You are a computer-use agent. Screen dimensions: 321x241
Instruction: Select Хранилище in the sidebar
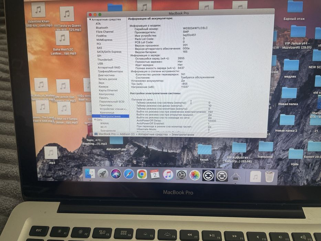click(x=107, y=113)
